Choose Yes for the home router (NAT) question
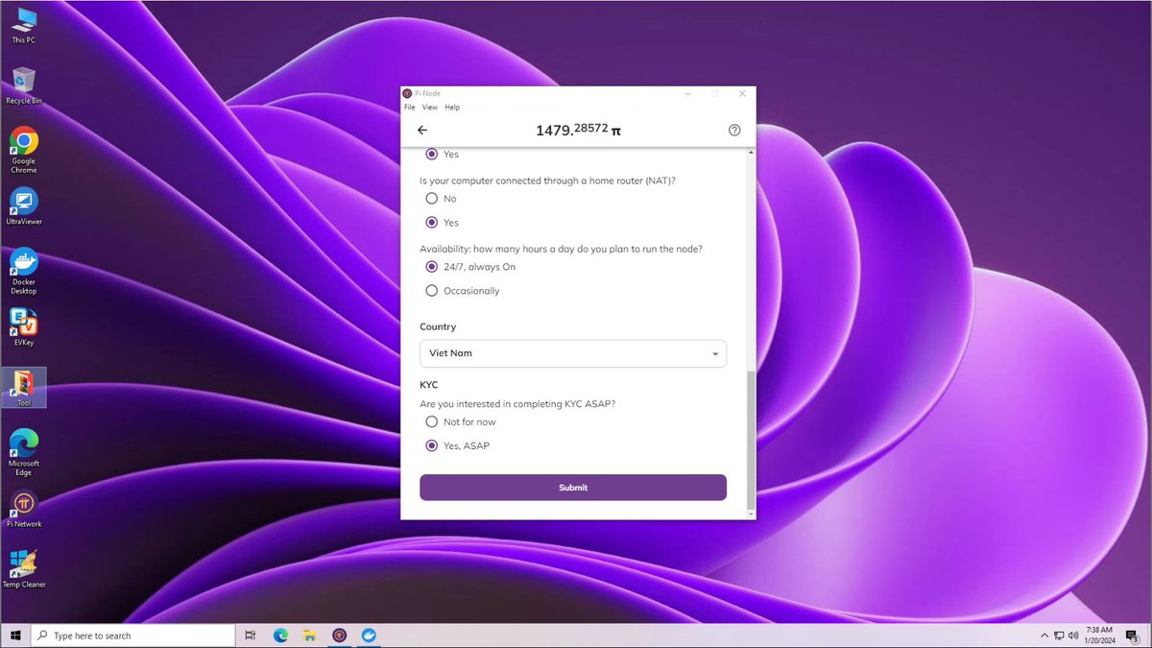The image size is (1152, 648). (x=432, y=223)
